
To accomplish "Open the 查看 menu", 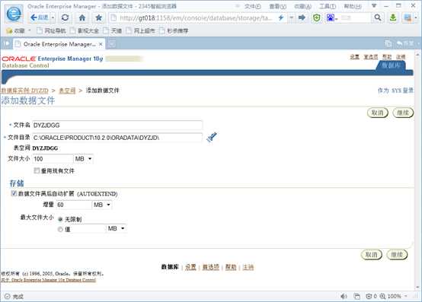I will point(278,6).
